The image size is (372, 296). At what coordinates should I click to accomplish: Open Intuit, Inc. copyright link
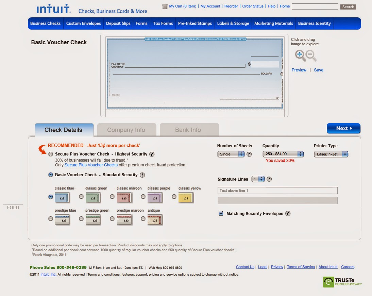tap(48, 275)
